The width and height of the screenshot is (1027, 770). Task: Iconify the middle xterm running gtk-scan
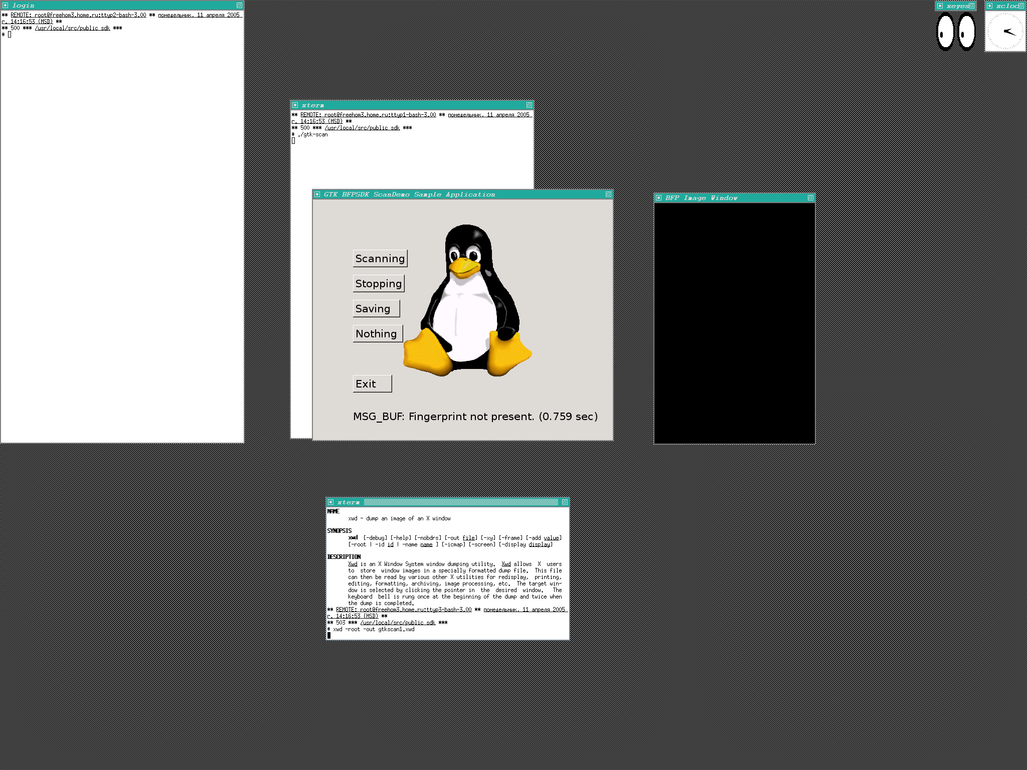click(295, 105)
